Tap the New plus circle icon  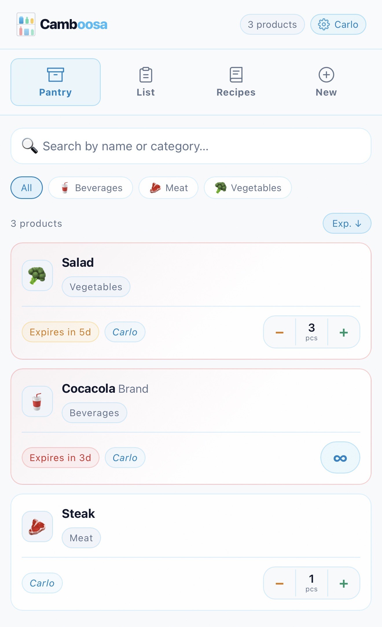coord(326,75)
